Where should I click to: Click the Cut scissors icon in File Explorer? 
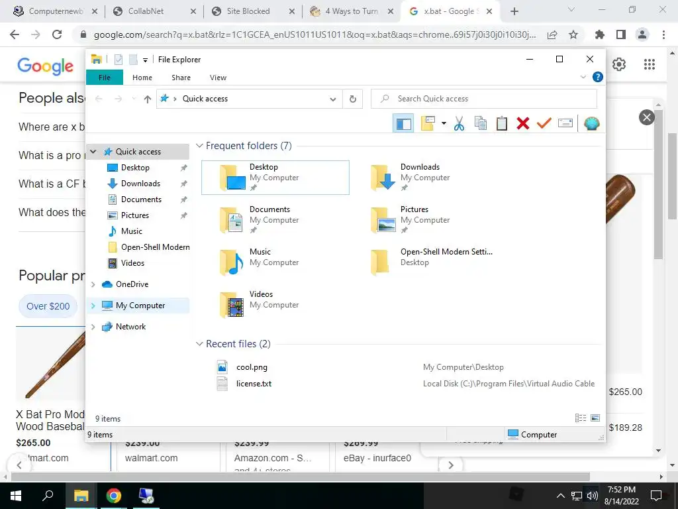click(459, 124)
